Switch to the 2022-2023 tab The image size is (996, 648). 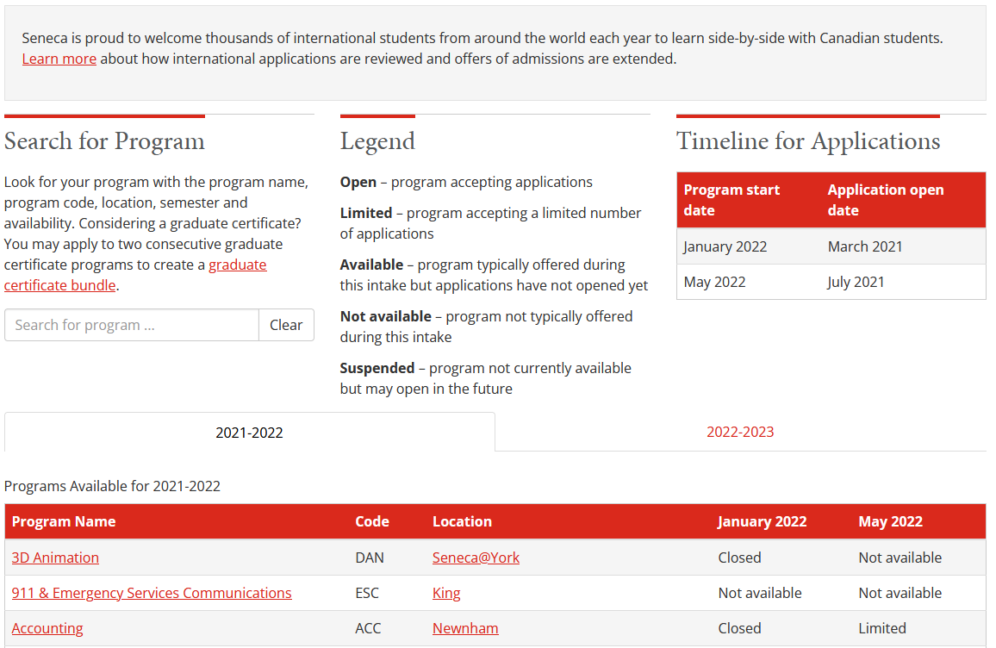pyautogui.click(x=740, y=431)
